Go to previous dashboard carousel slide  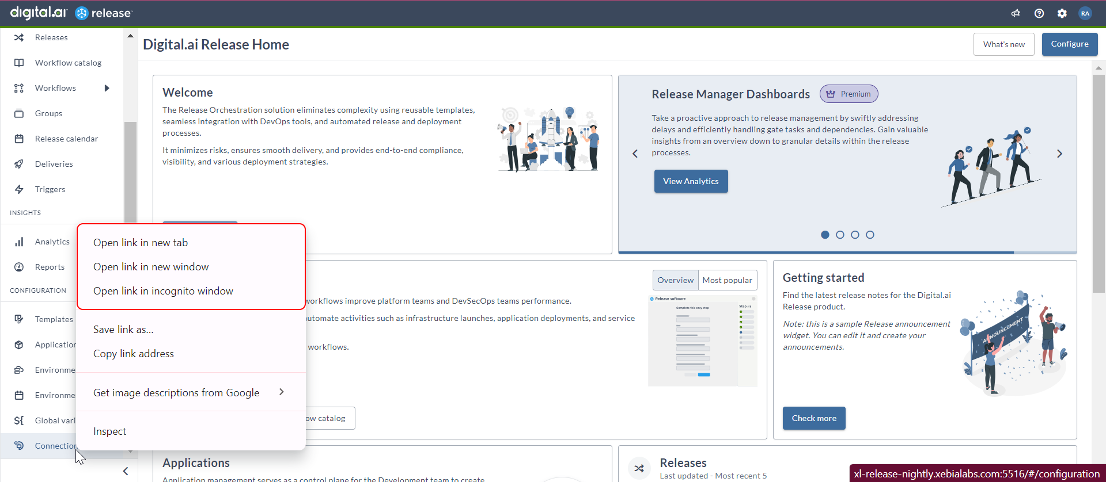(x=635, y=154)
